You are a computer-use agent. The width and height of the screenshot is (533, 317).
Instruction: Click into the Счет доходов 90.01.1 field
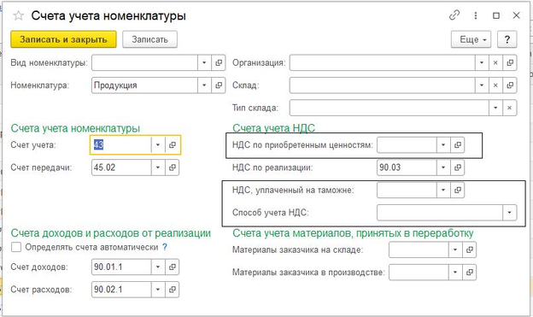[121, 267]
